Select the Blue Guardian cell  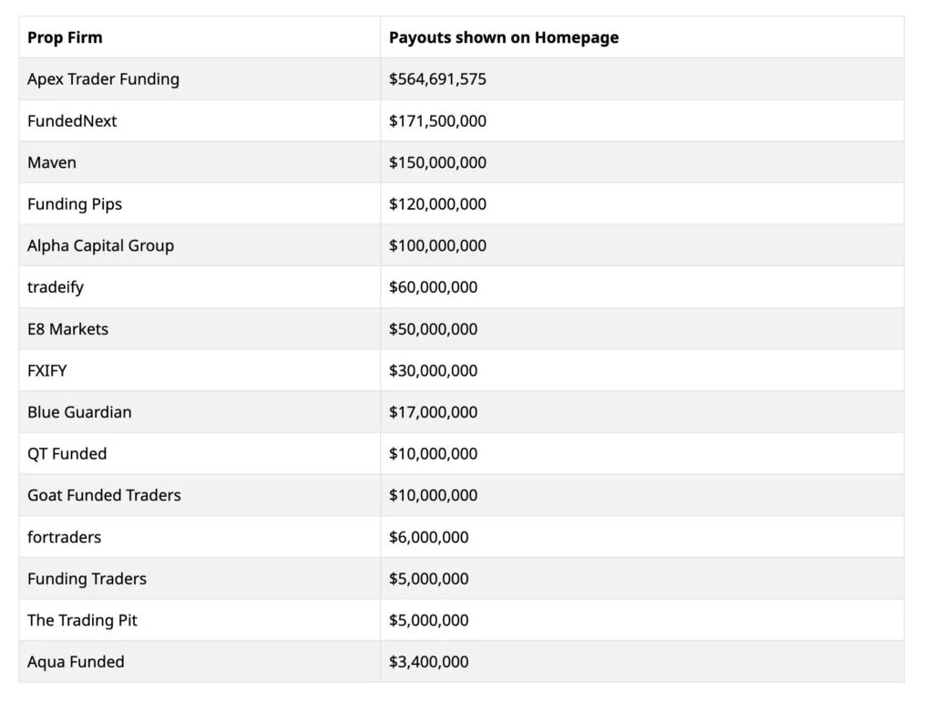pyautogui.click(x=79, y=412)
